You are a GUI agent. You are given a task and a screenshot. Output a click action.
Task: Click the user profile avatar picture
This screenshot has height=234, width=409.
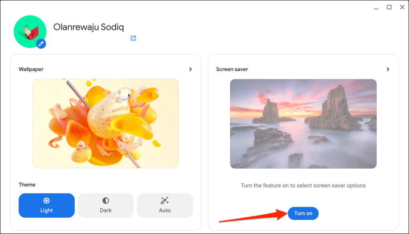[x=29, y=30]
